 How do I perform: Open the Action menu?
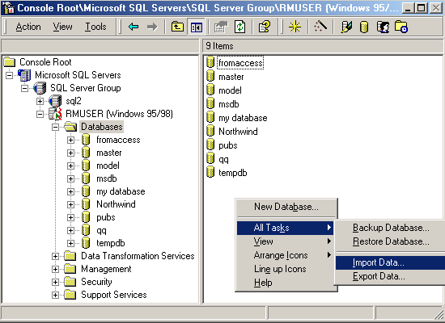tap(28, 27)
